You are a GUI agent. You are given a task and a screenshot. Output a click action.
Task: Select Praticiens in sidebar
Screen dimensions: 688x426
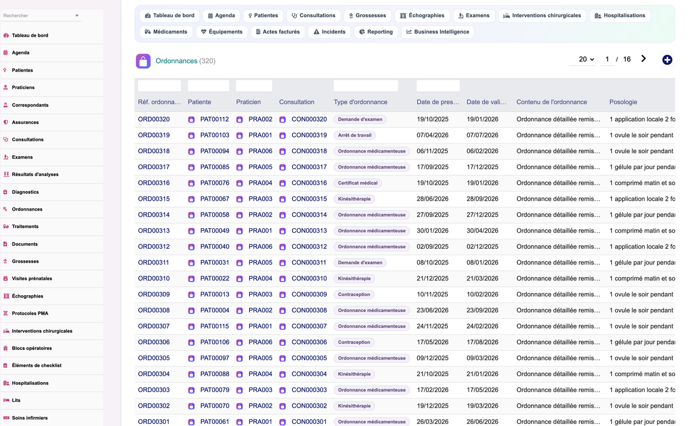[x=52, y=88]
